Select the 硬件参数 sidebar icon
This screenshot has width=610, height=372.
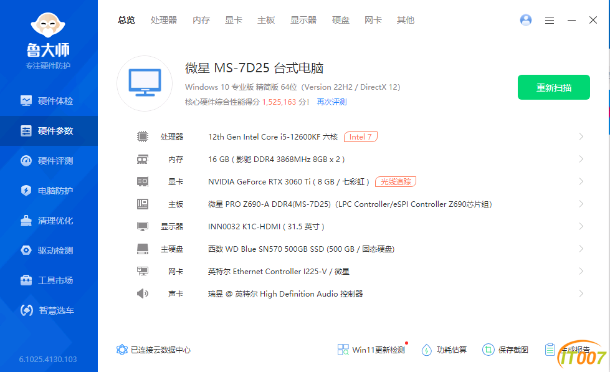(26, 131)
